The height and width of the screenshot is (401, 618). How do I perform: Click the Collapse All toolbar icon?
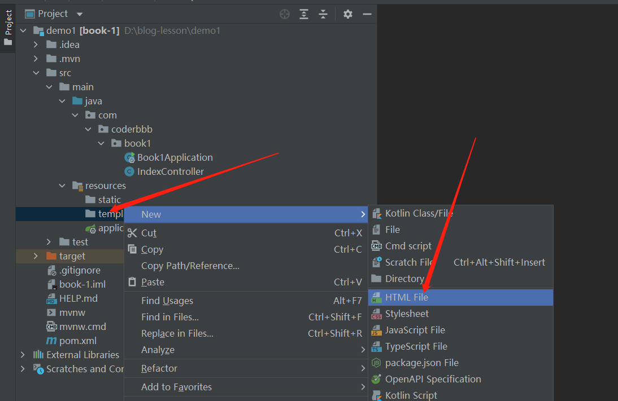point(323,14)
